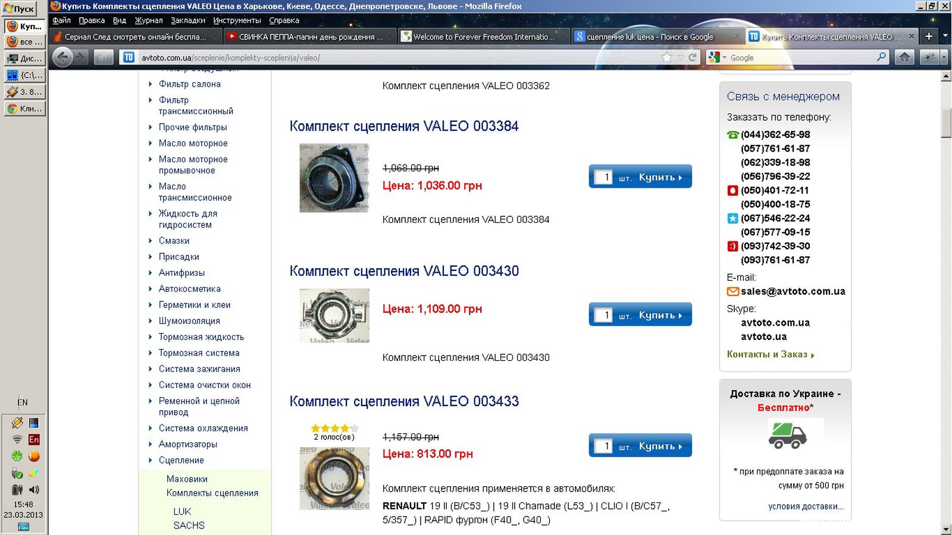Viewport: 952px width, 535px height.
Task: Open the Комплект сцепления VALEO 003433 heading link
Action: click(x=404, y=401)
